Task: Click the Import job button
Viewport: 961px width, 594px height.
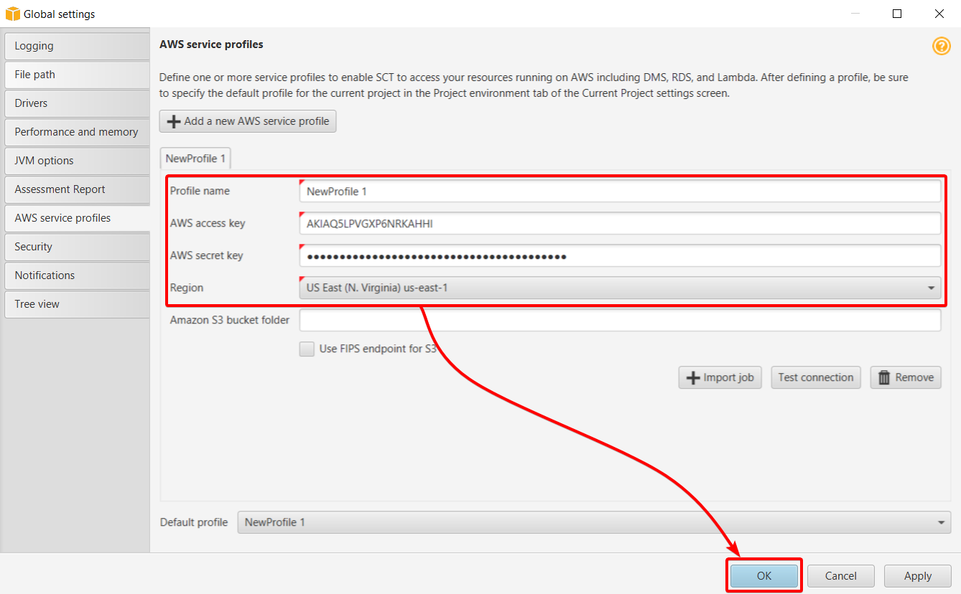Action: point(720,377)
